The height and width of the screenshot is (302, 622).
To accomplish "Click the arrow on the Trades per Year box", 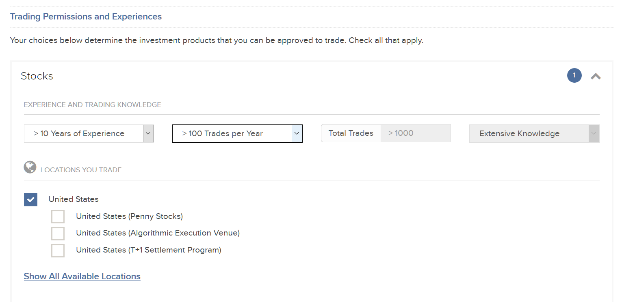I will (x=297, y=134).
